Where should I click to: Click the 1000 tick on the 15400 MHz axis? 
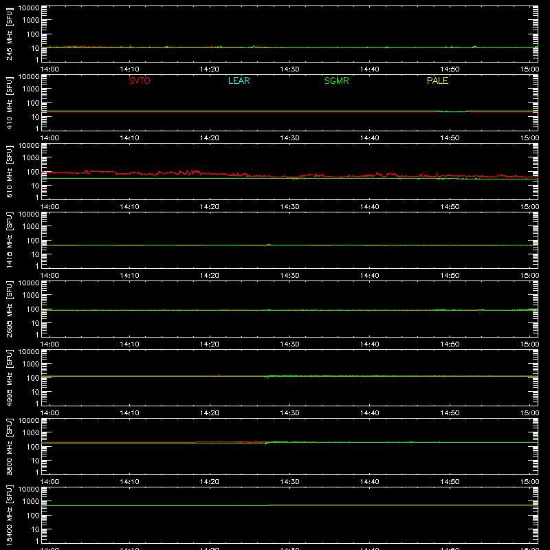[31, 502]
